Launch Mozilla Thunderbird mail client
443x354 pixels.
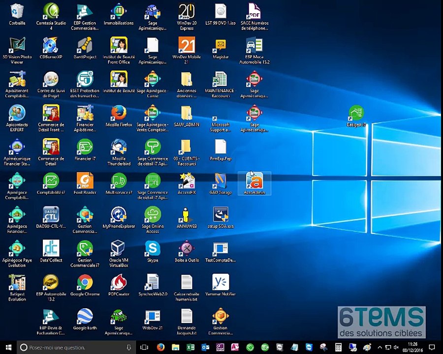pos(119,152)
